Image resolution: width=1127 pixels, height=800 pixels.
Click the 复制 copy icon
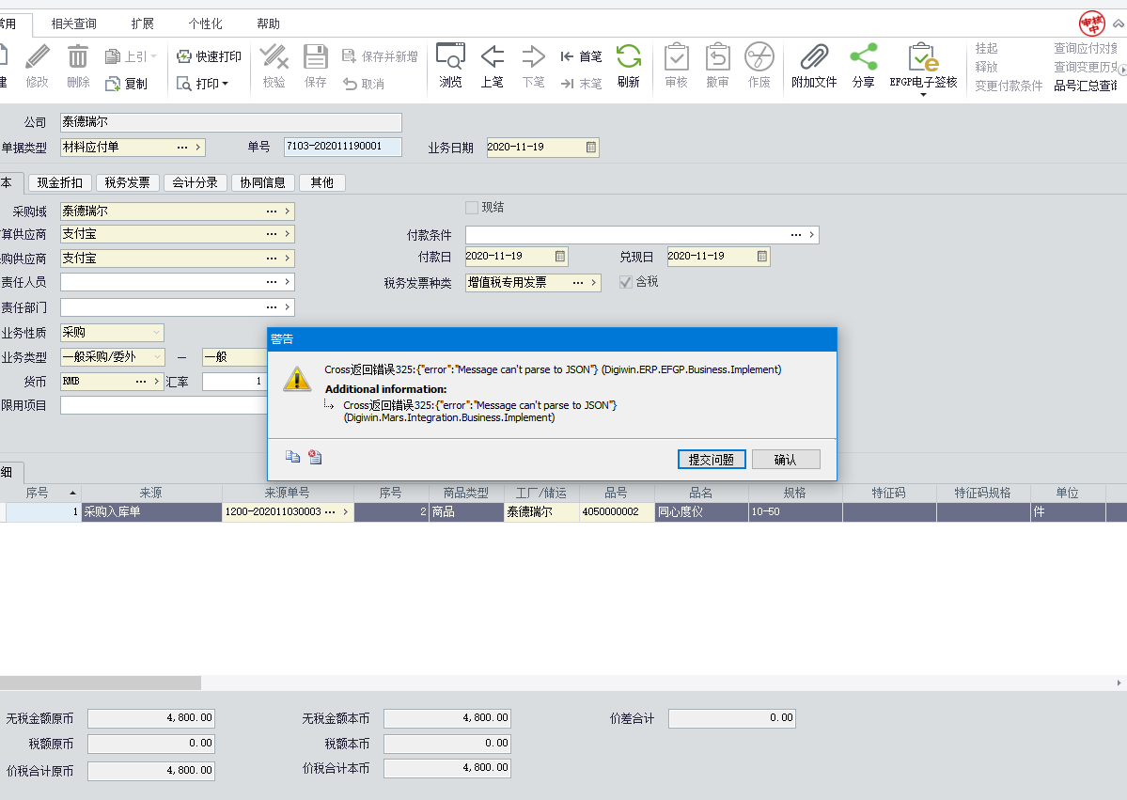pyautogui.click(x=112, y=84)
